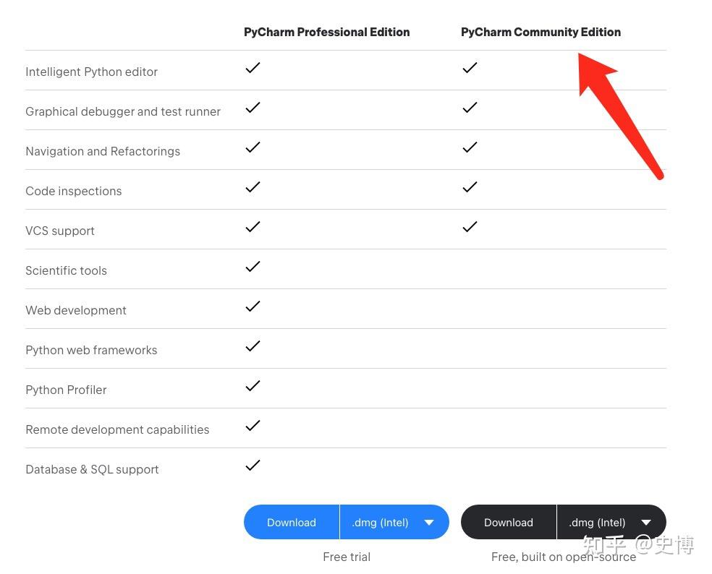Select the PyCharm Community Edition heading

pyautogui.click(x=541, y=32)
